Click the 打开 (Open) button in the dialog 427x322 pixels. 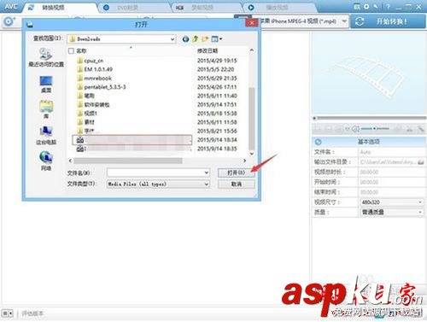[x=236, y=173]
